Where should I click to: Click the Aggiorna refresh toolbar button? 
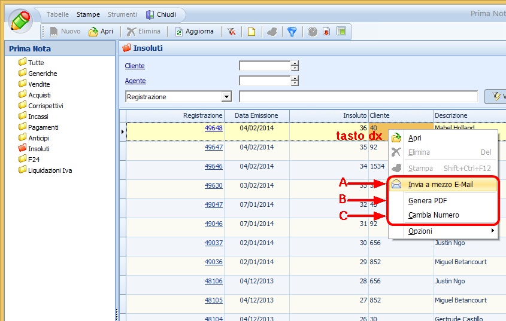194,32
